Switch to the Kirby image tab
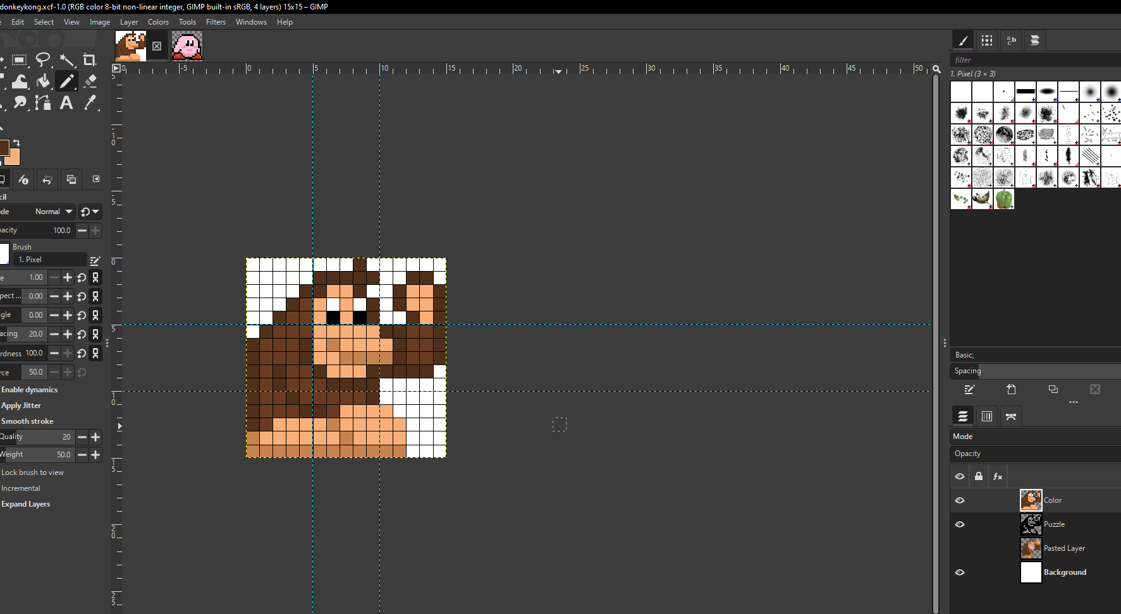The image size is (1121, 614). point(187,46)
